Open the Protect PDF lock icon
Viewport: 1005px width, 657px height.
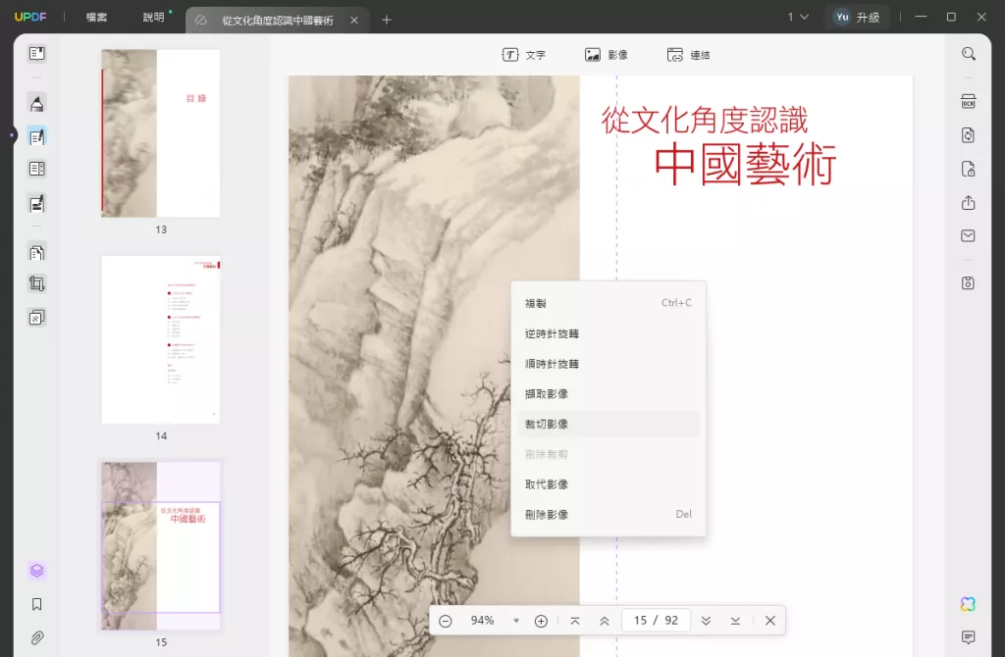coord(969,169)
